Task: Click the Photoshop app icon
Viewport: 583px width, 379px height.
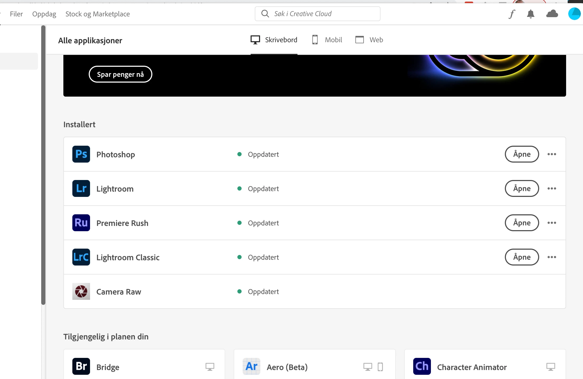Action: [81, 154]
